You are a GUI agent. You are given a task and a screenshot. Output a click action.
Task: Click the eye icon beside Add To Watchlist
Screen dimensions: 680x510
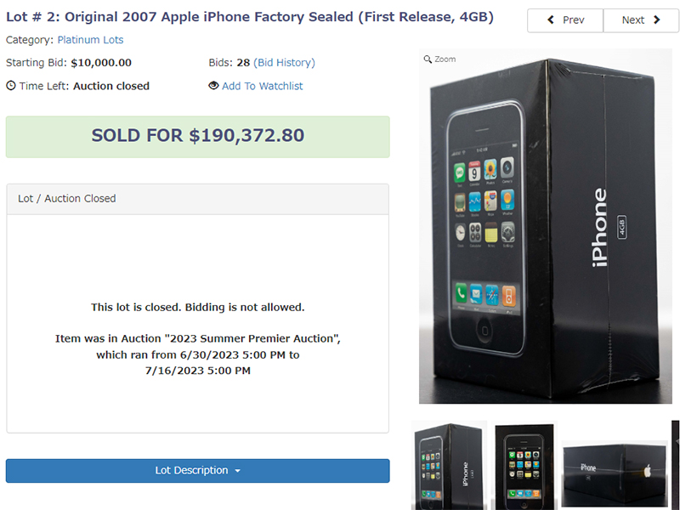click(x=213, y=86)
